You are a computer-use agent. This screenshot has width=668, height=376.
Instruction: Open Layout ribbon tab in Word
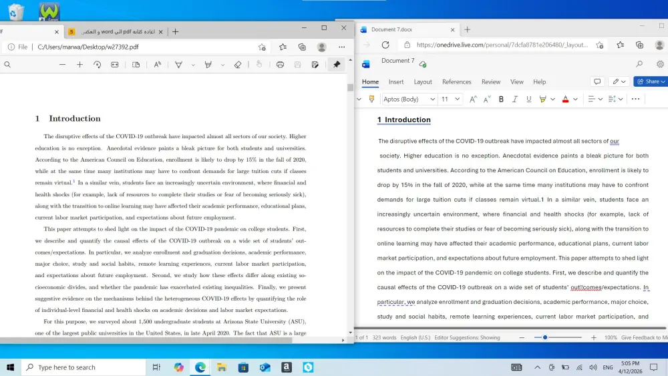423,81
